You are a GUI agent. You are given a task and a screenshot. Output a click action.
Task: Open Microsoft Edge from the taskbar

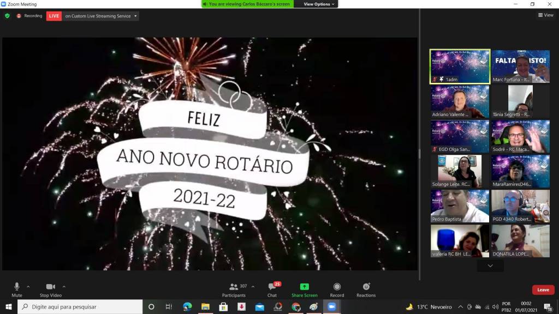[x=187, y=307]
